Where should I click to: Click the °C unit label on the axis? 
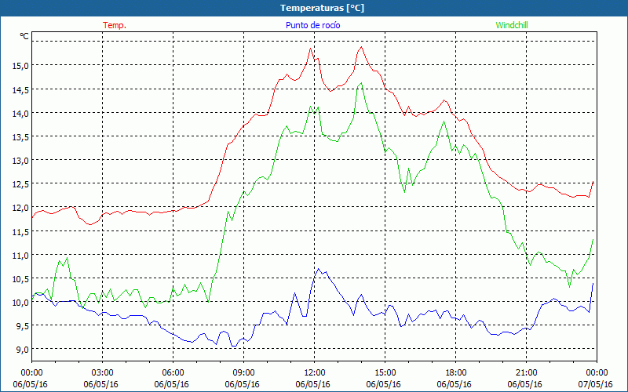point(24,36)
